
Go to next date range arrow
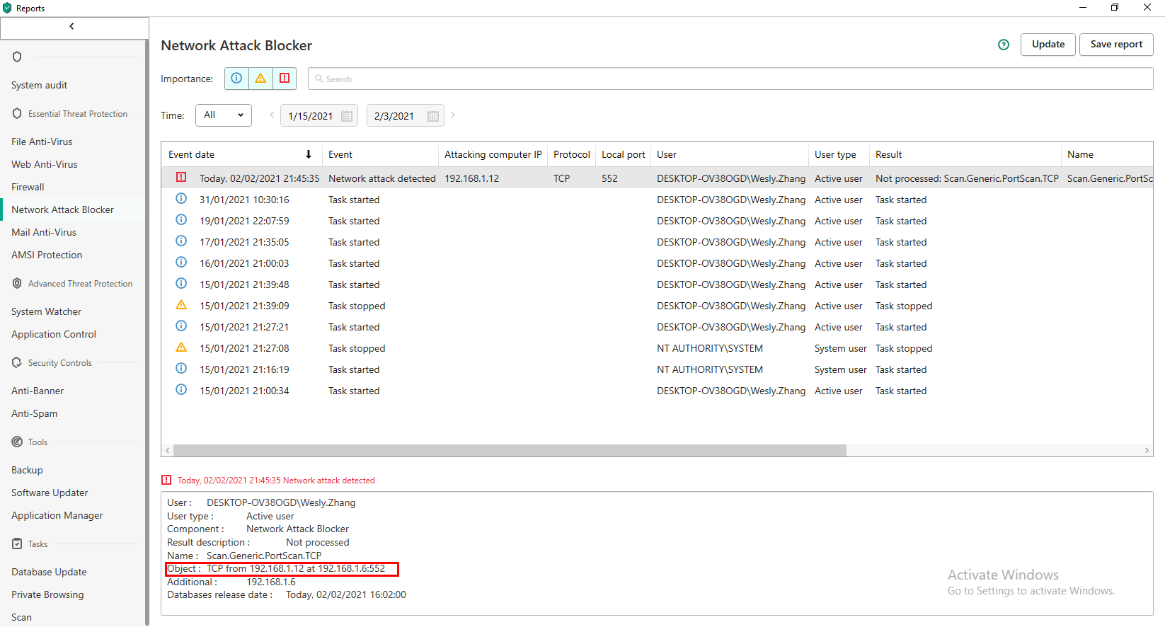(x=453, y=115)
